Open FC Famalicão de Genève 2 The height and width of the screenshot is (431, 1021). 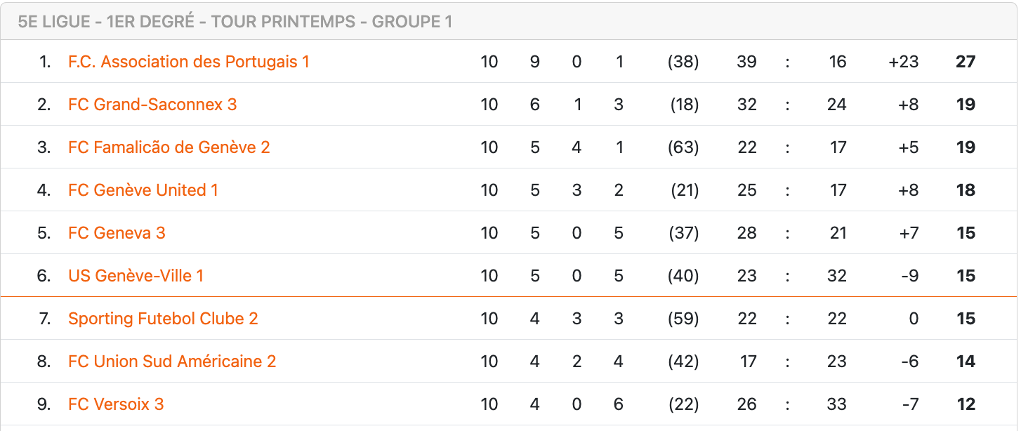tap(169, 147)
